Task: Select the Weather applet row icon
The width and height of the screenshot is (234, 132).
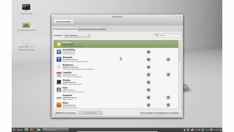Action: (x=59, y=44)
